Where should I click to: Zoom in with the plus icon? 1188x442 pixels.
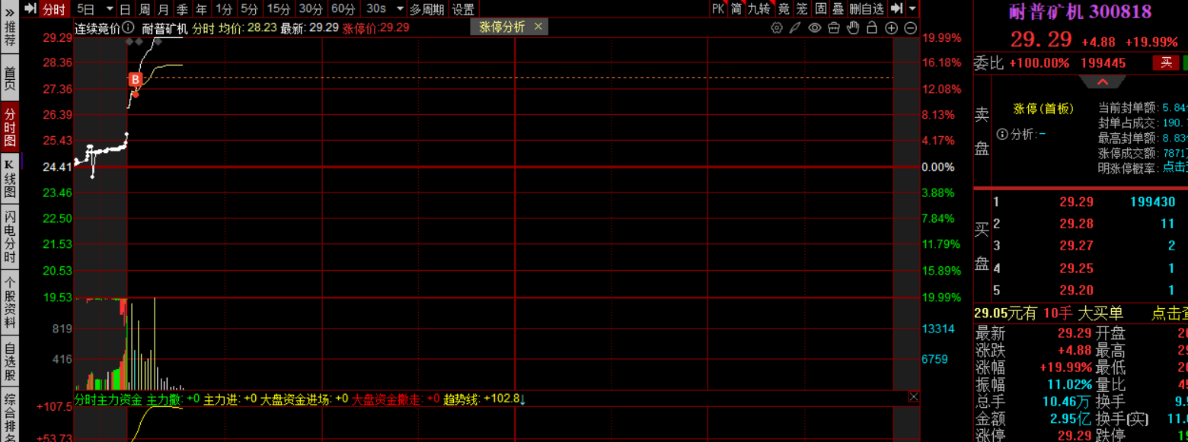[x=892, y=28]
